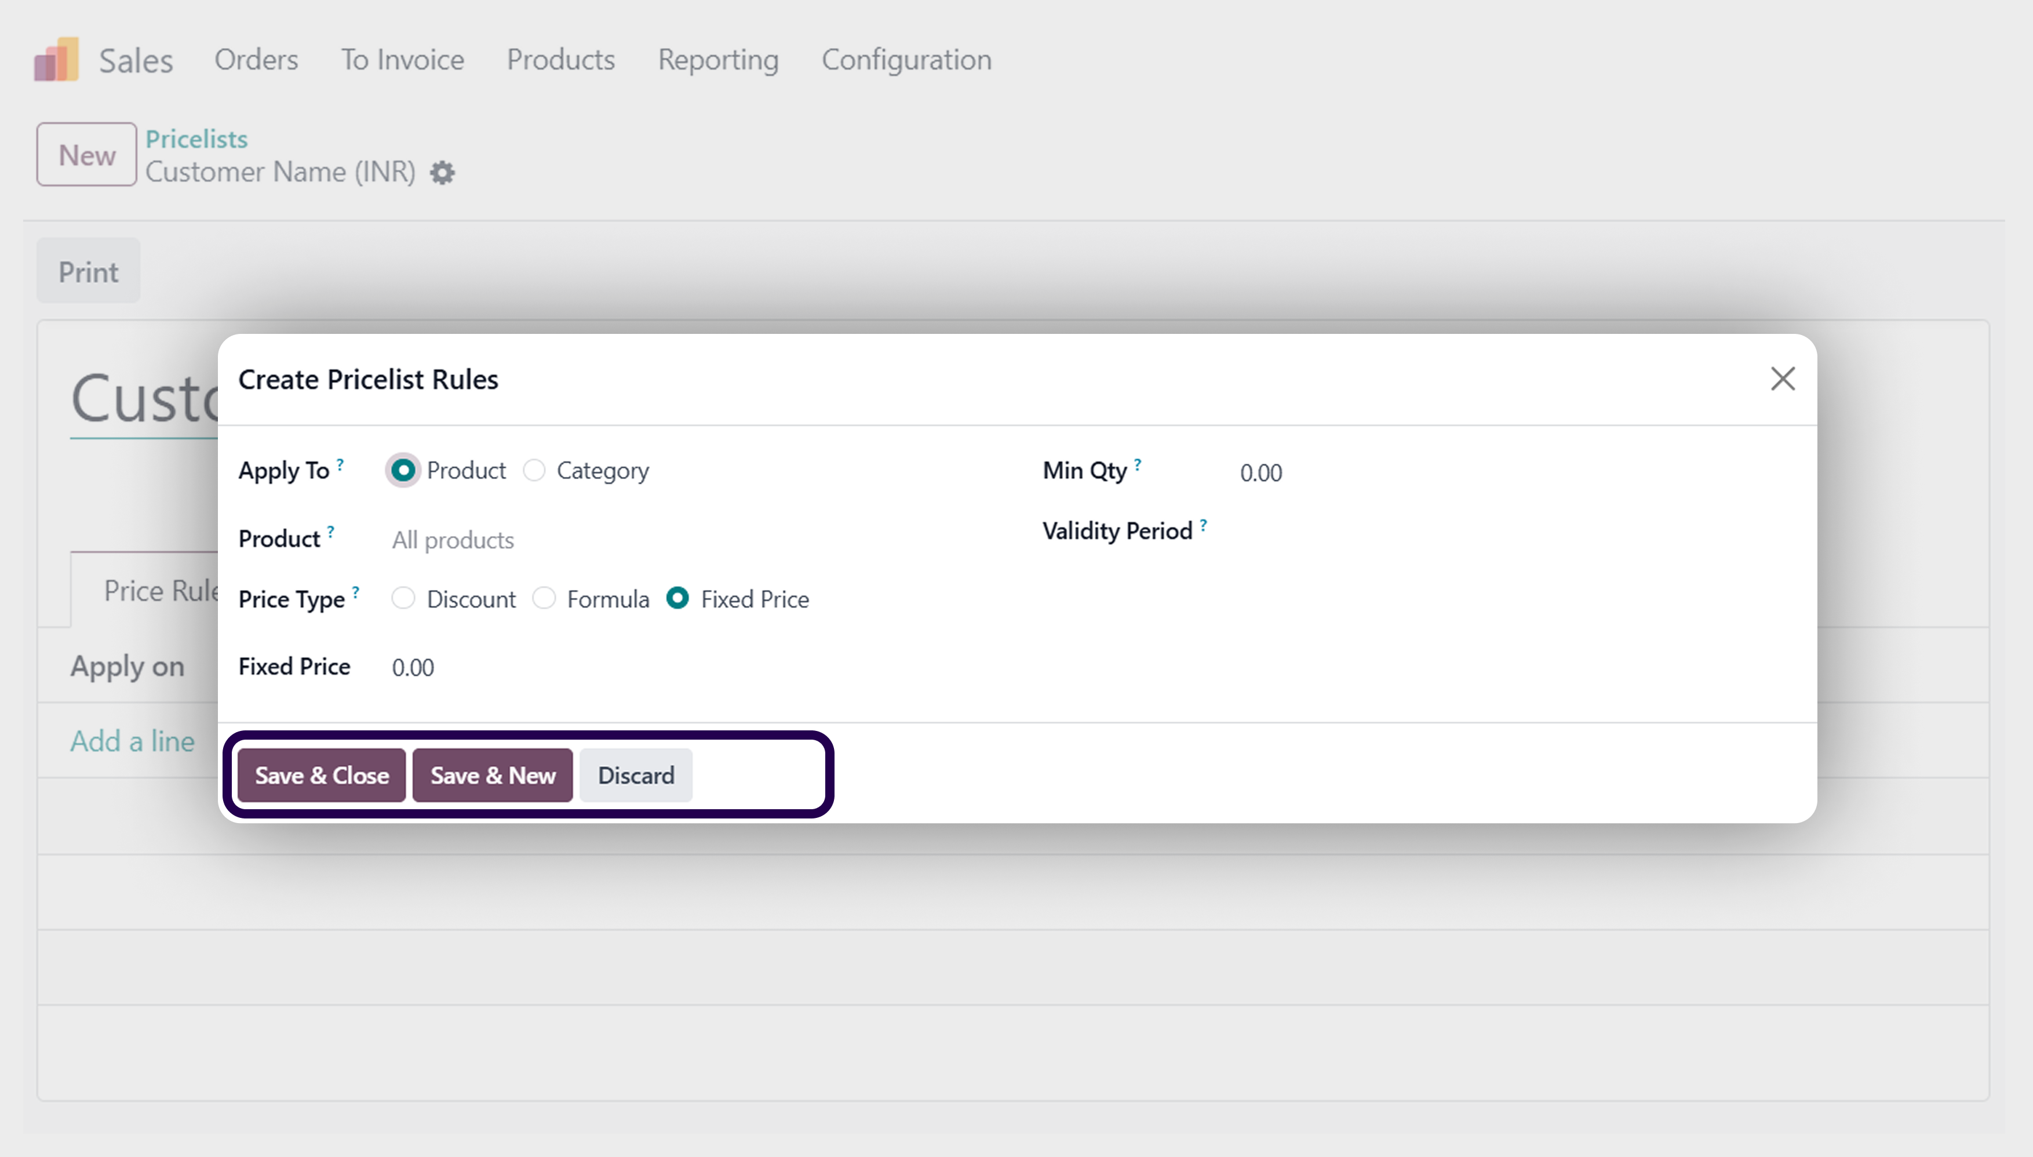
Task: Open the Products menu
Action: pos(561,60)
